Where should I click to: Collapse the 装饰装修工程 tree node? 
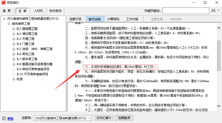(x=9, y=24)
